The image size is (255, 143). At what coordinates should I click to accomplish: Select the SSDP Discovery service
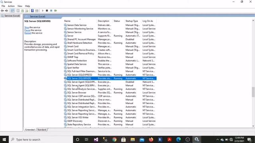tap(110, 121)
